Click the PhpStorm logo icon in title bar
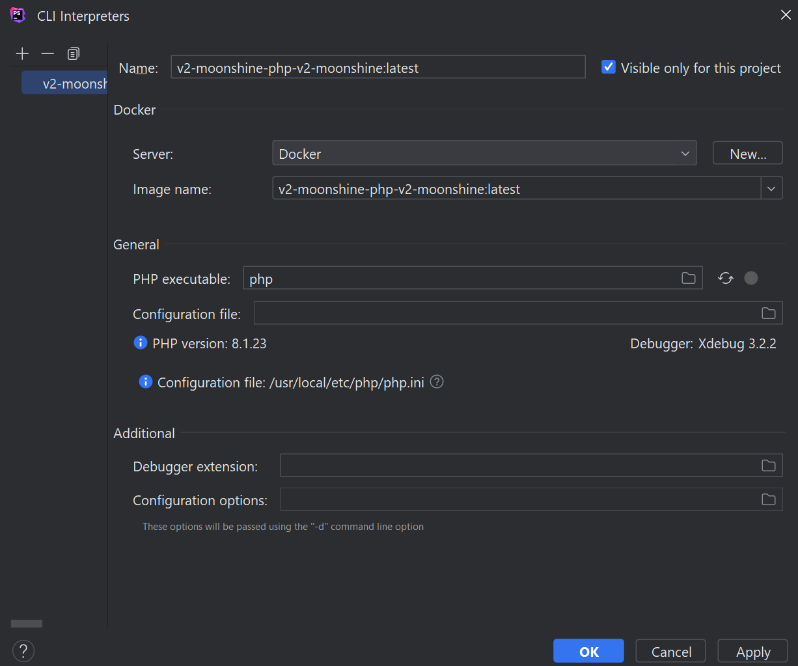The height and width of the screenshot is (666, 798). [18, 16]
